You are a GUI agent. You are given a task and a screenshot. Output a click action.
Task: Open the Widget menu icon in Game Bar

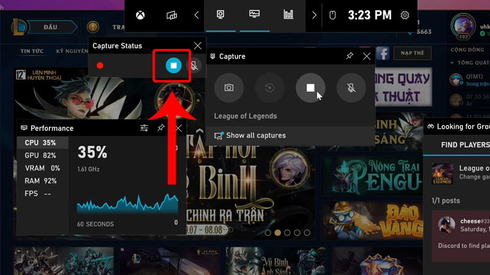pos(171,15)
